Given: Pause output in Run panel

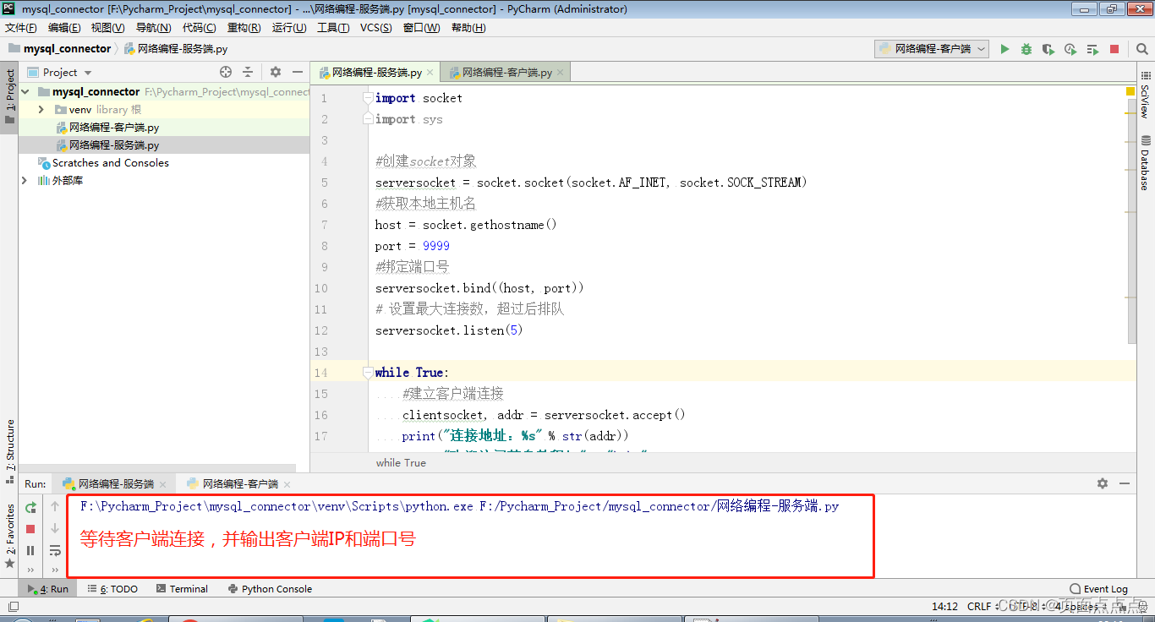Looking at the screenshot, I should 30,550.
